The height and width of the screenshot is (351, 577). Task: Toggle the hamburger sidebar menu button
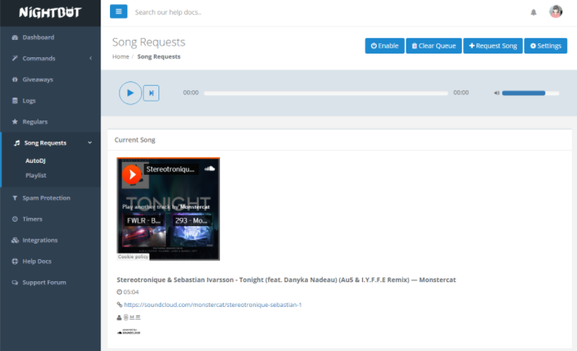[119, 12]
